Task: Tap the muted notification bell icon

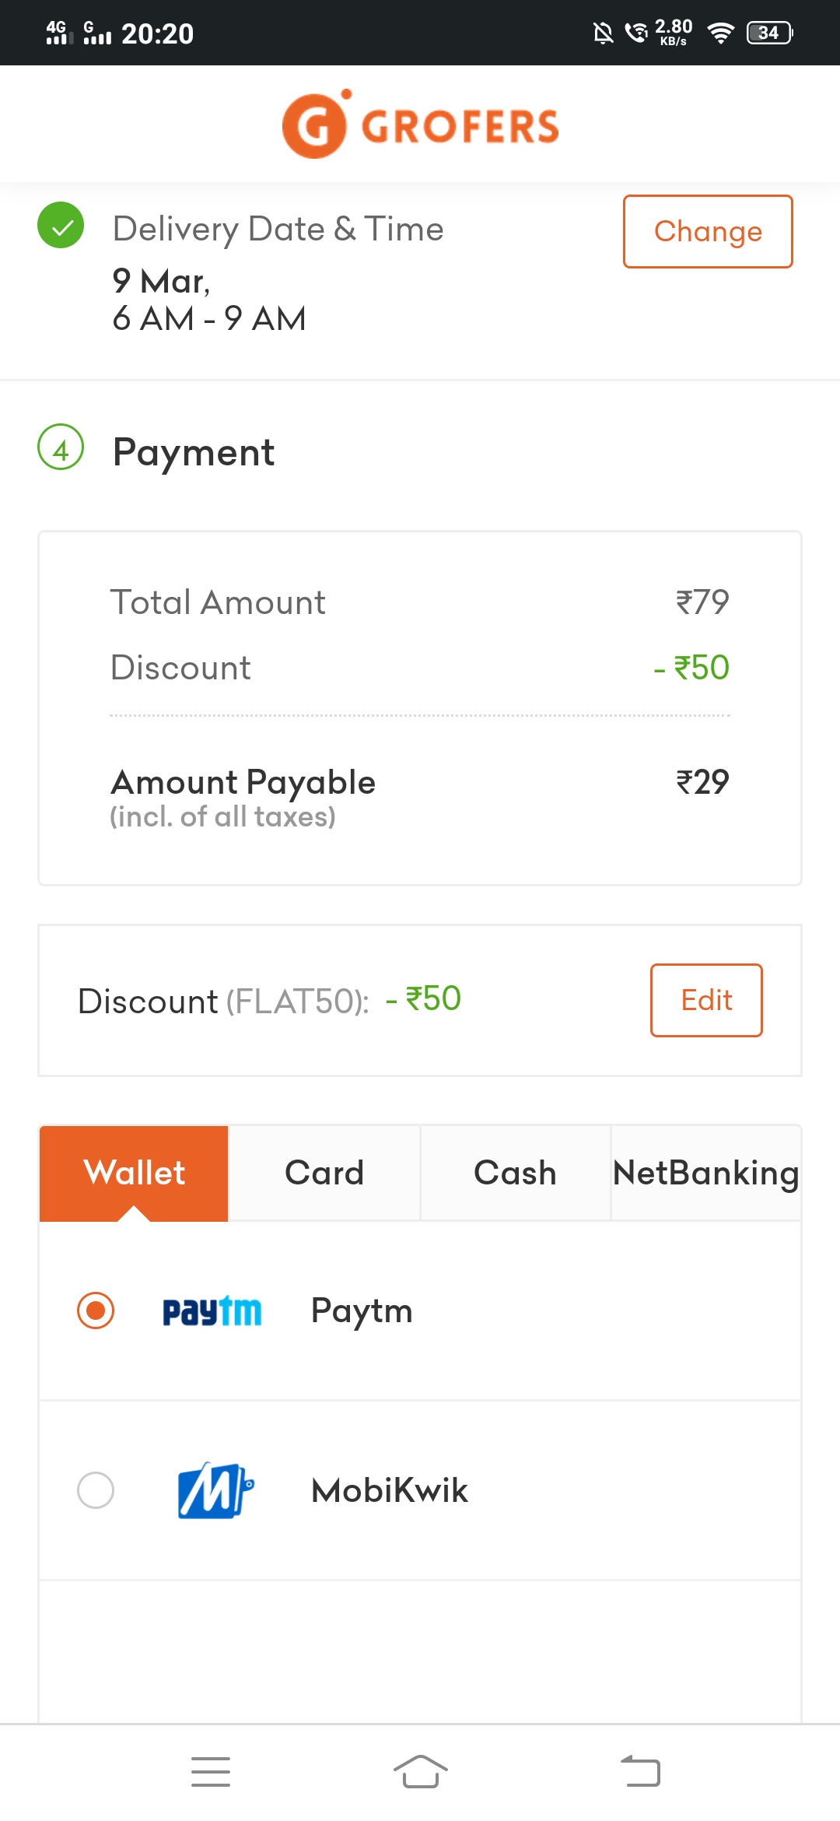Action: [x=603, y=33]
